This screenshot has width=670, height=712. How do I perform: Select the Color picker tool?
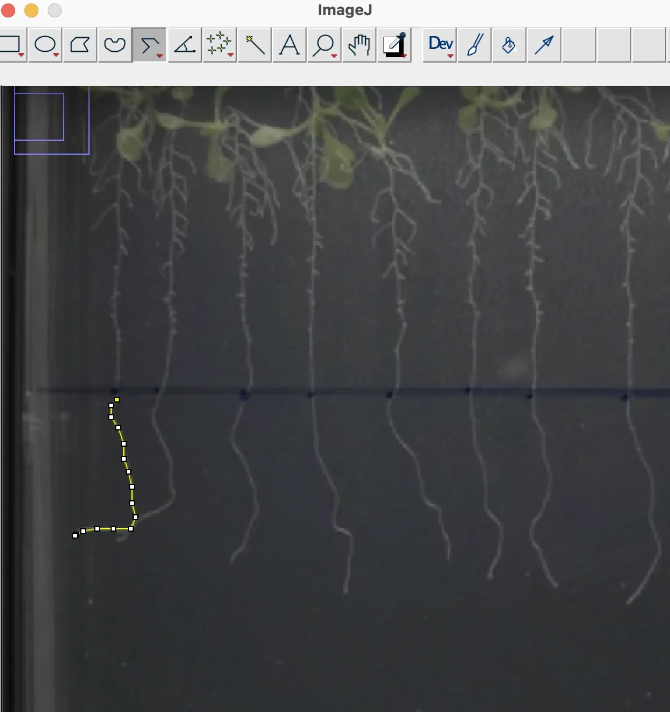394,45
